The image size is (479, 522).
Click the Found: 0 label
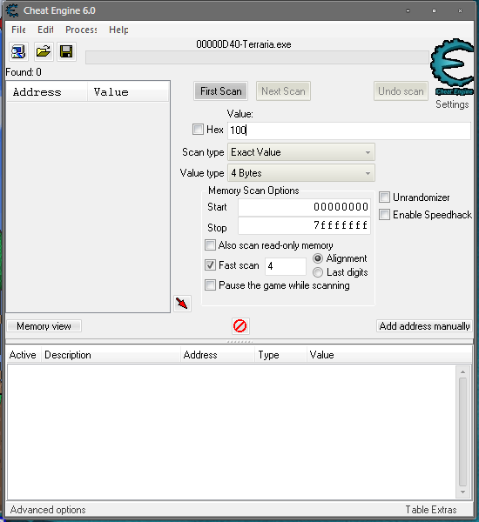point(24,72)
